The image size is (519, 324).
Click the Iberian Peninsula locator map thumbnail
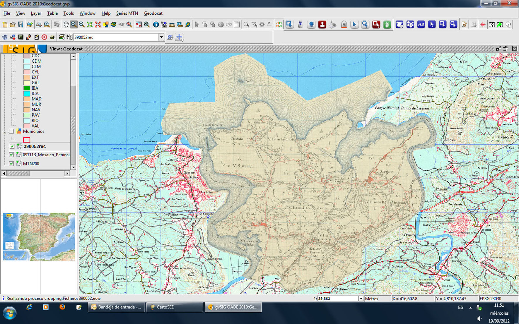[39, 236]
